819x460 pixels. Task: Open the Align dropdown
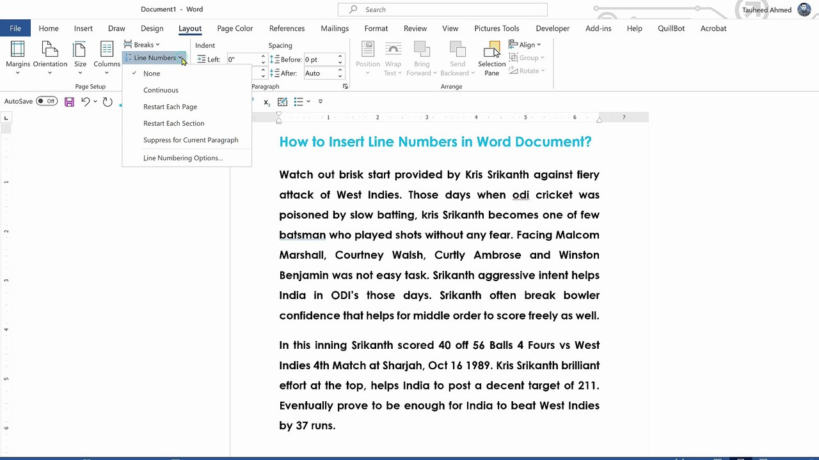click(x=525, y=45)
